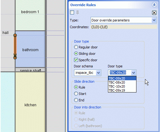160x132 pixels.
Task: Open the Type dropdown
Action: tap(154, 20)
